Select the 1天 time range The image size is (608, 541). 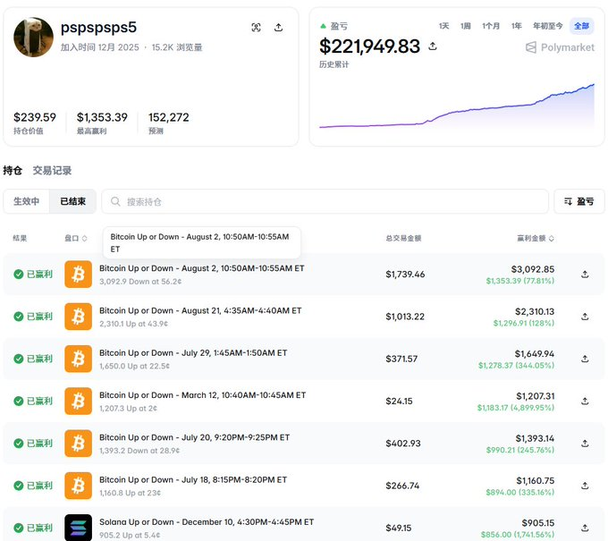444,26
